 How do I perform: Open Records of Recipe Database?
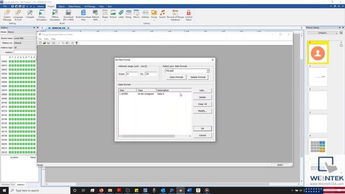click(175, 15)
